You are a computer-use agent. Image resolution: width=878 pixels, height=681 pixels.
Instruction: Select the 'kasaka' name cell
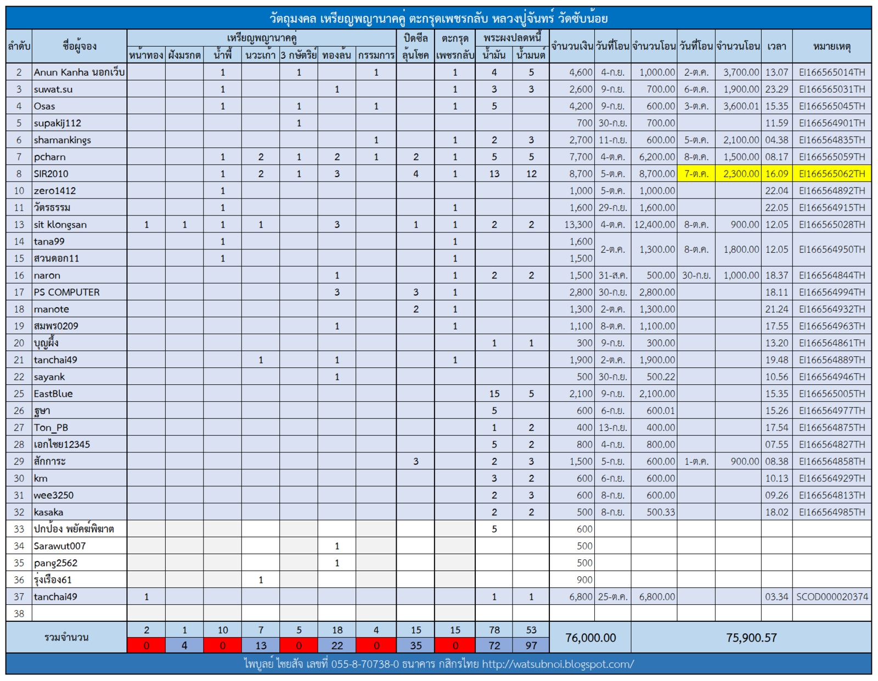80,512
